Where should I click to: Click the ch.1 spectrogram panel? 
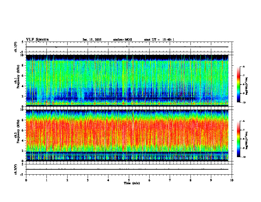127,81
